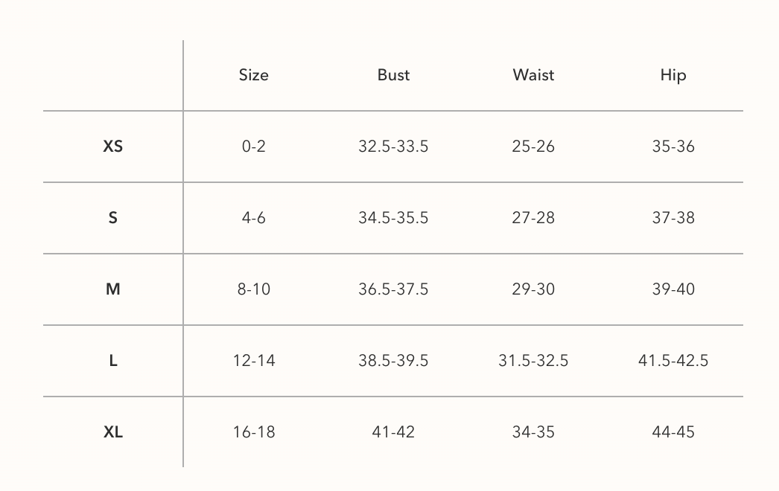Click the Hip column header
This screenshot has height=491, width=779.
click(x=673, y=75)
